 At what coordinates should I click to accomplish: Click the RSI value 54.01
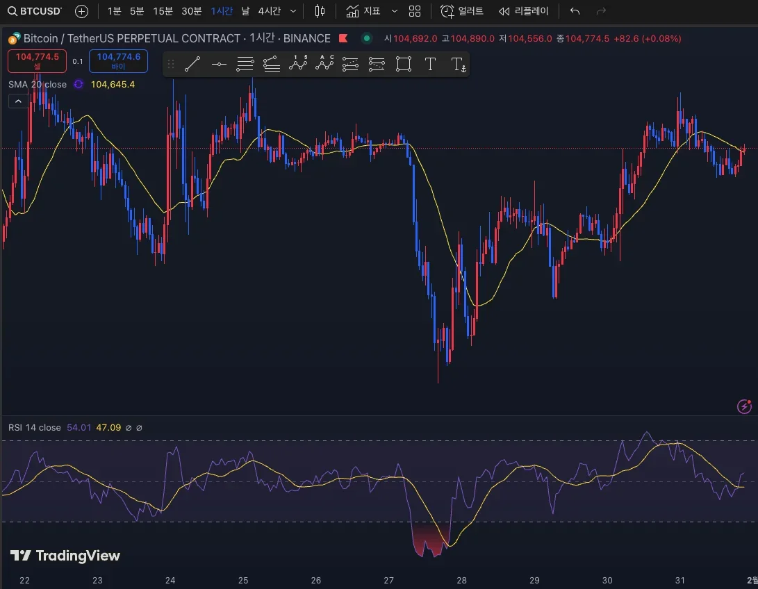[79, 428]
